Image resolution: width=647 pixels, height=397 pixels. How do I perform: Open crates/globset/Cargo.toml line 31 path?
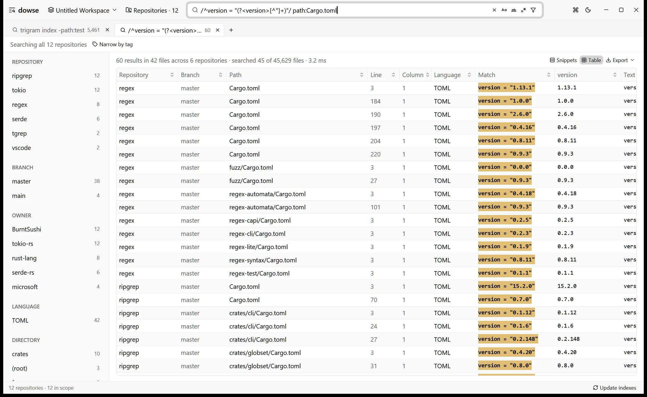click(x=265, y=366)
